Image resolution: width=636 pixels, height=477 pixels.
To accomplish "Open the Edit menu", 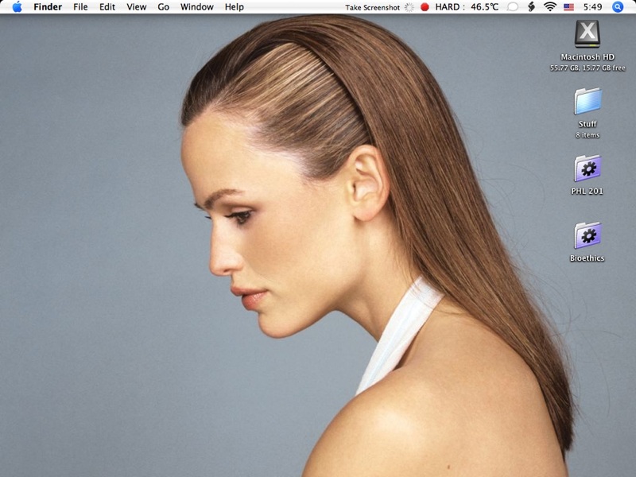I will click(x=107, y=7).
